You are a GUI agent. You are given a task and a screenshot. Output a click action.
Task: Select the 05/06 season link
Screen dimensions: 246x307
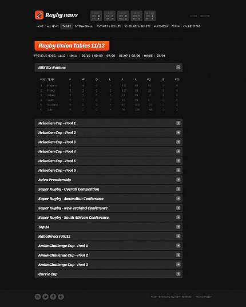[136, 56]
